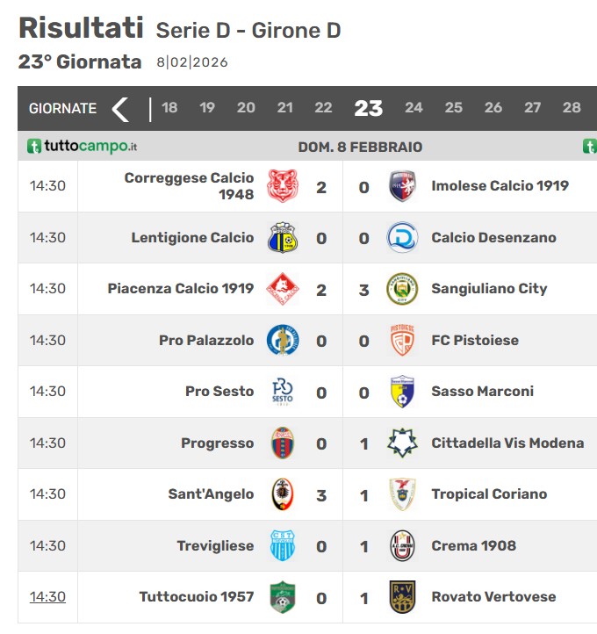Open the tuttocampo.it site logo link
The width and height of the screenshot is (597, 634).
[82, 146]
